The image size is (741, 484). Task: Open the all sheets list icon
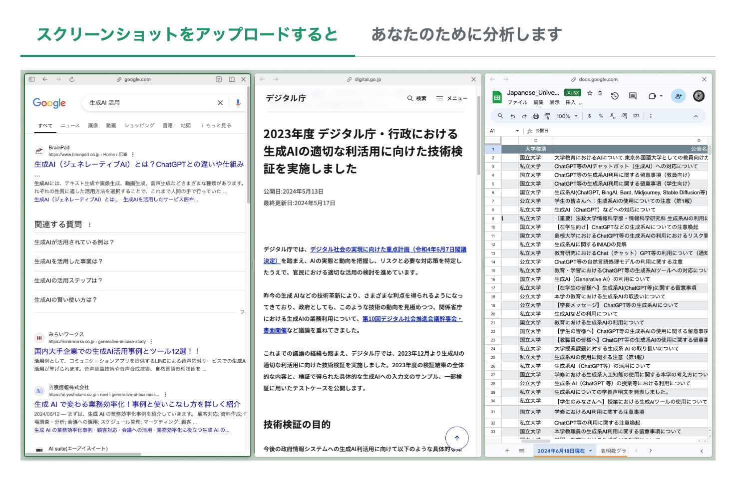[521, 451]
